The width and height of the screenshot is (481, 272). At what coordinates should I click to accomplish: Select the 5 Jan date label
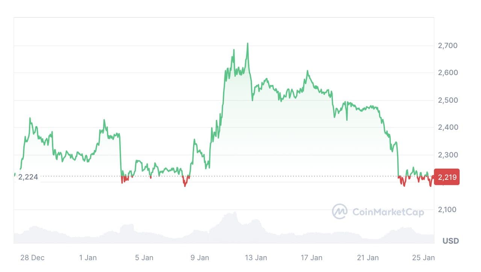point(144,258)
